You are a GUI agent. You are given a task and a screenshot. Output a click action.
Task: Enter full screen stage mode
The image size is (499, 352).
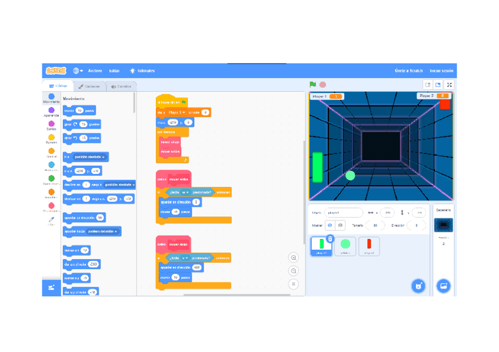[x=450, y=85]
